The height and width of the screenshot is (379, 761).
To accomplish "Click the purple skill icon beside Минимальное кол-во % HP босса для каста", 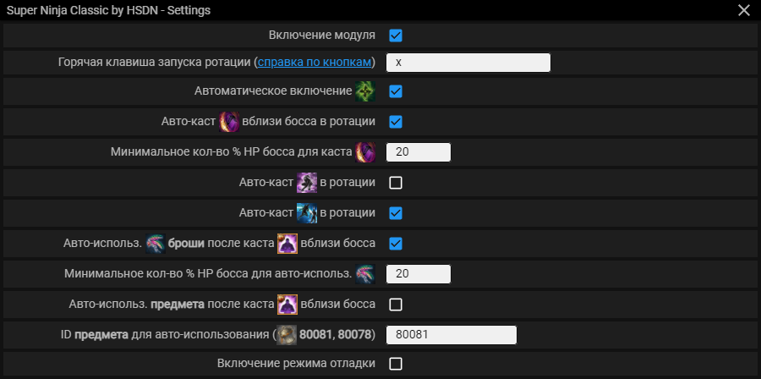I will click(x=365, y=152).
